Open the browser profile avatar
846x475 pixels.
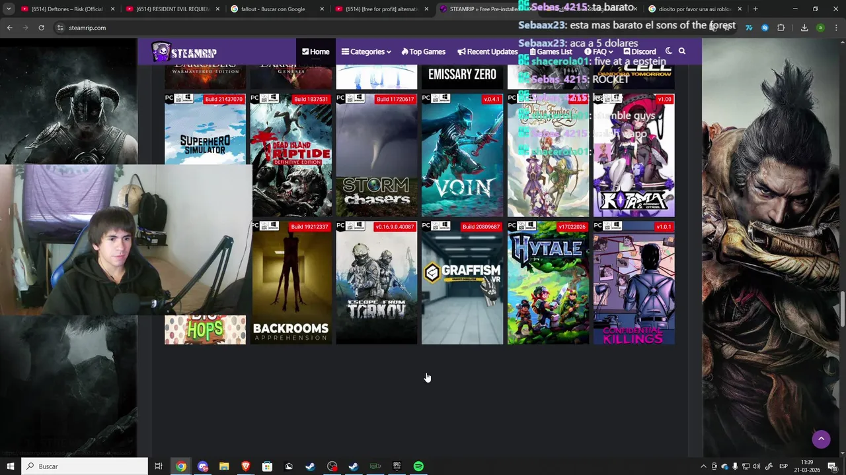pyautogui.click(x=820, y=28)
